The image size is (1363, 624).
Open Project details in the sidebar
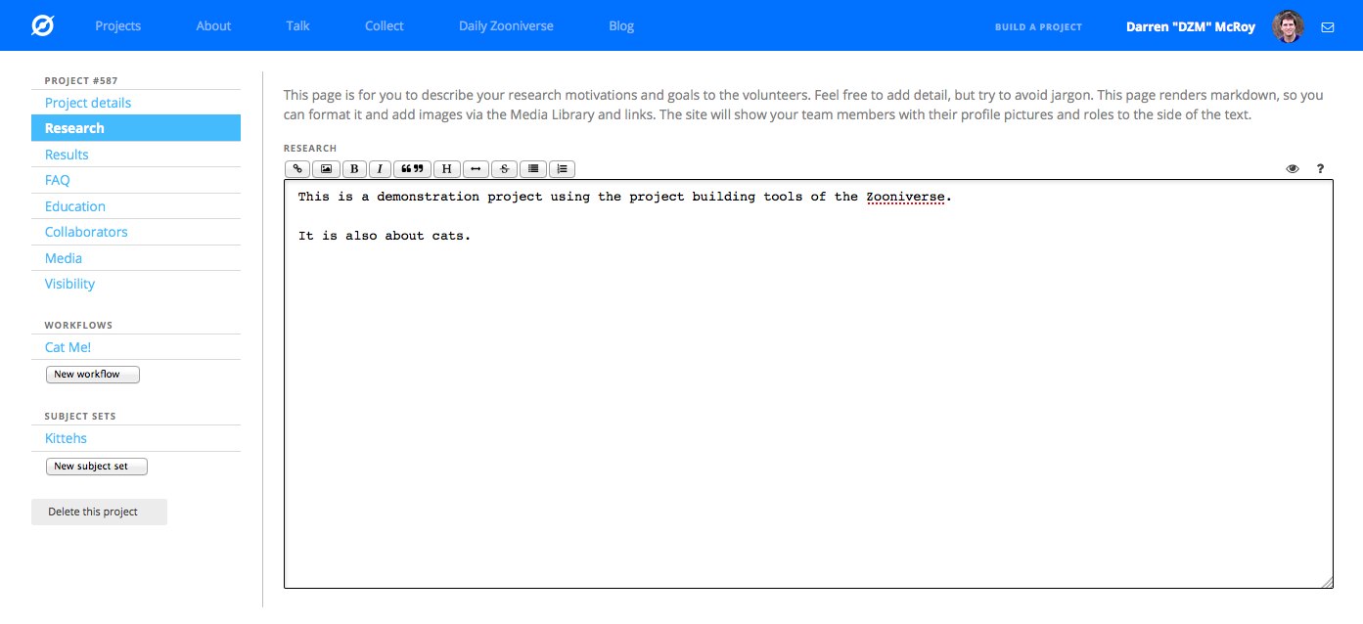[x=88, y=103]
